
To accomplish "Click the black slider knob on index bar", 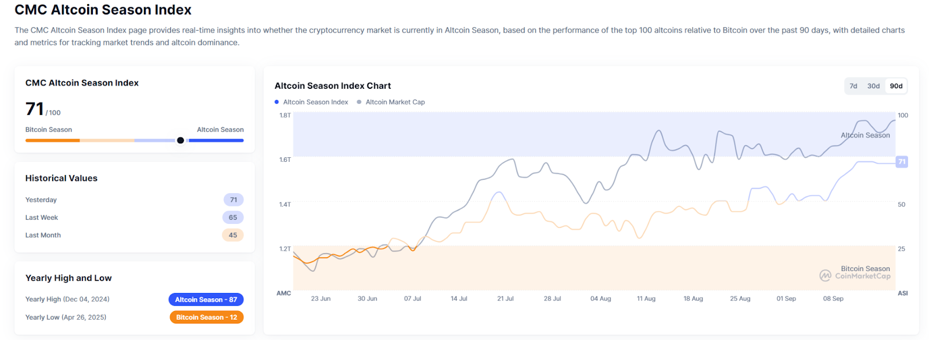I will click(x=181, y=140).
